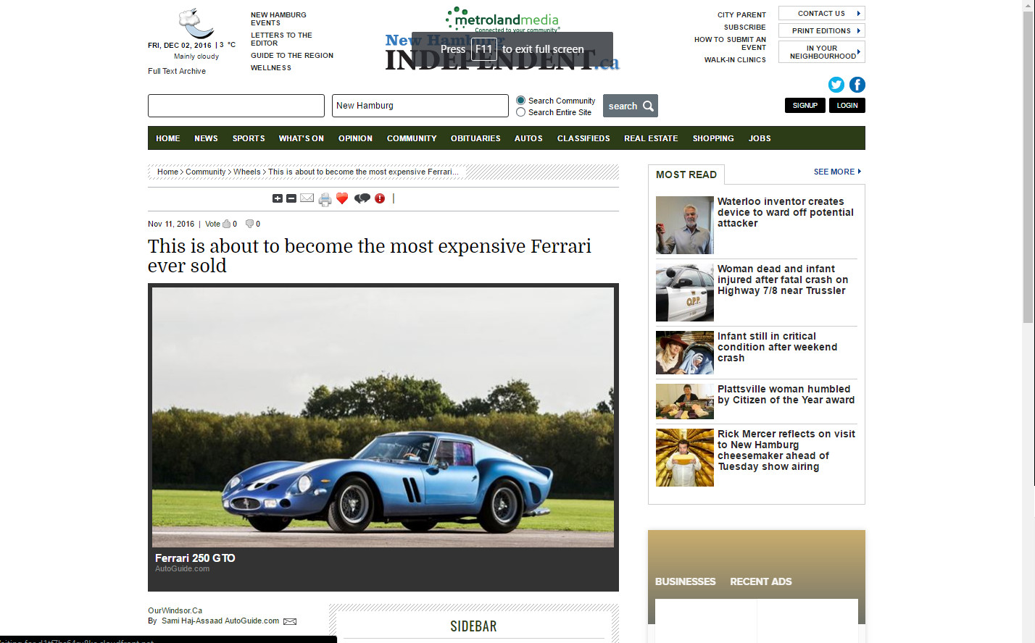Open comments via speech bubbles icon
Viewport: 1035px width, 643px height.
(x=362, y=198)
